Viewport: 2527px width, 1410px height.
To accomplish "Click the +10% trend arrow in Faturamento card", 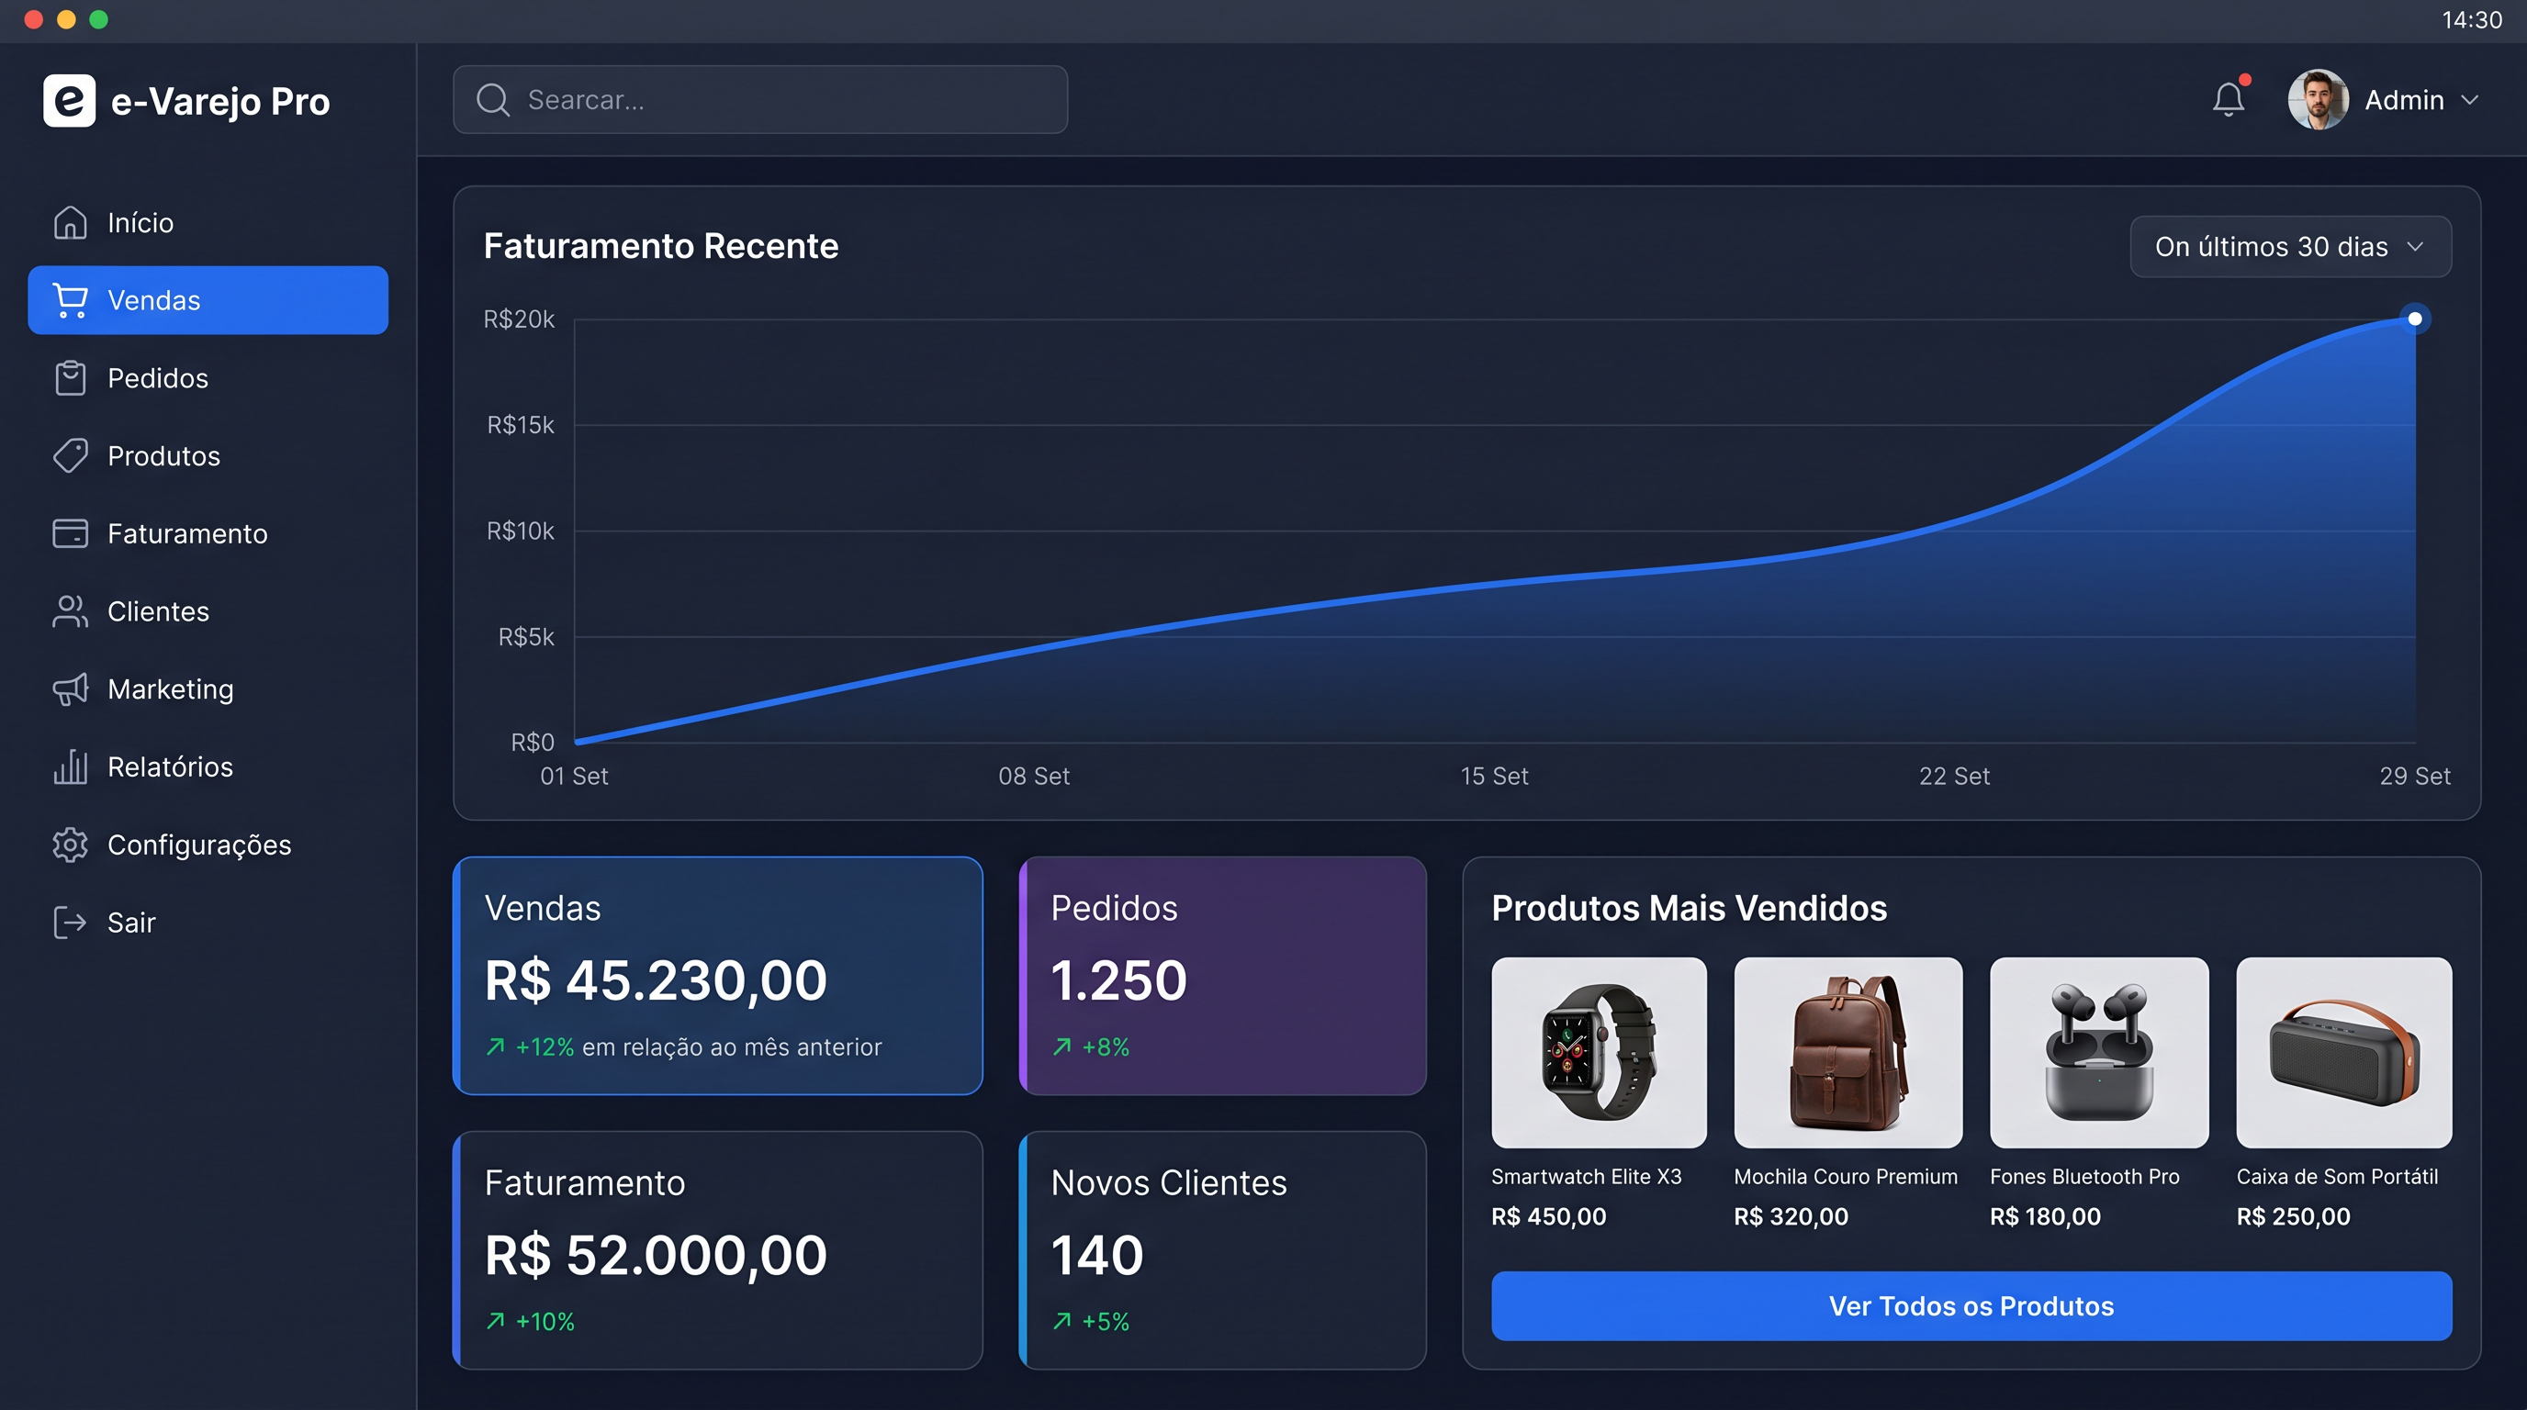I will [x=496, y=1321].
